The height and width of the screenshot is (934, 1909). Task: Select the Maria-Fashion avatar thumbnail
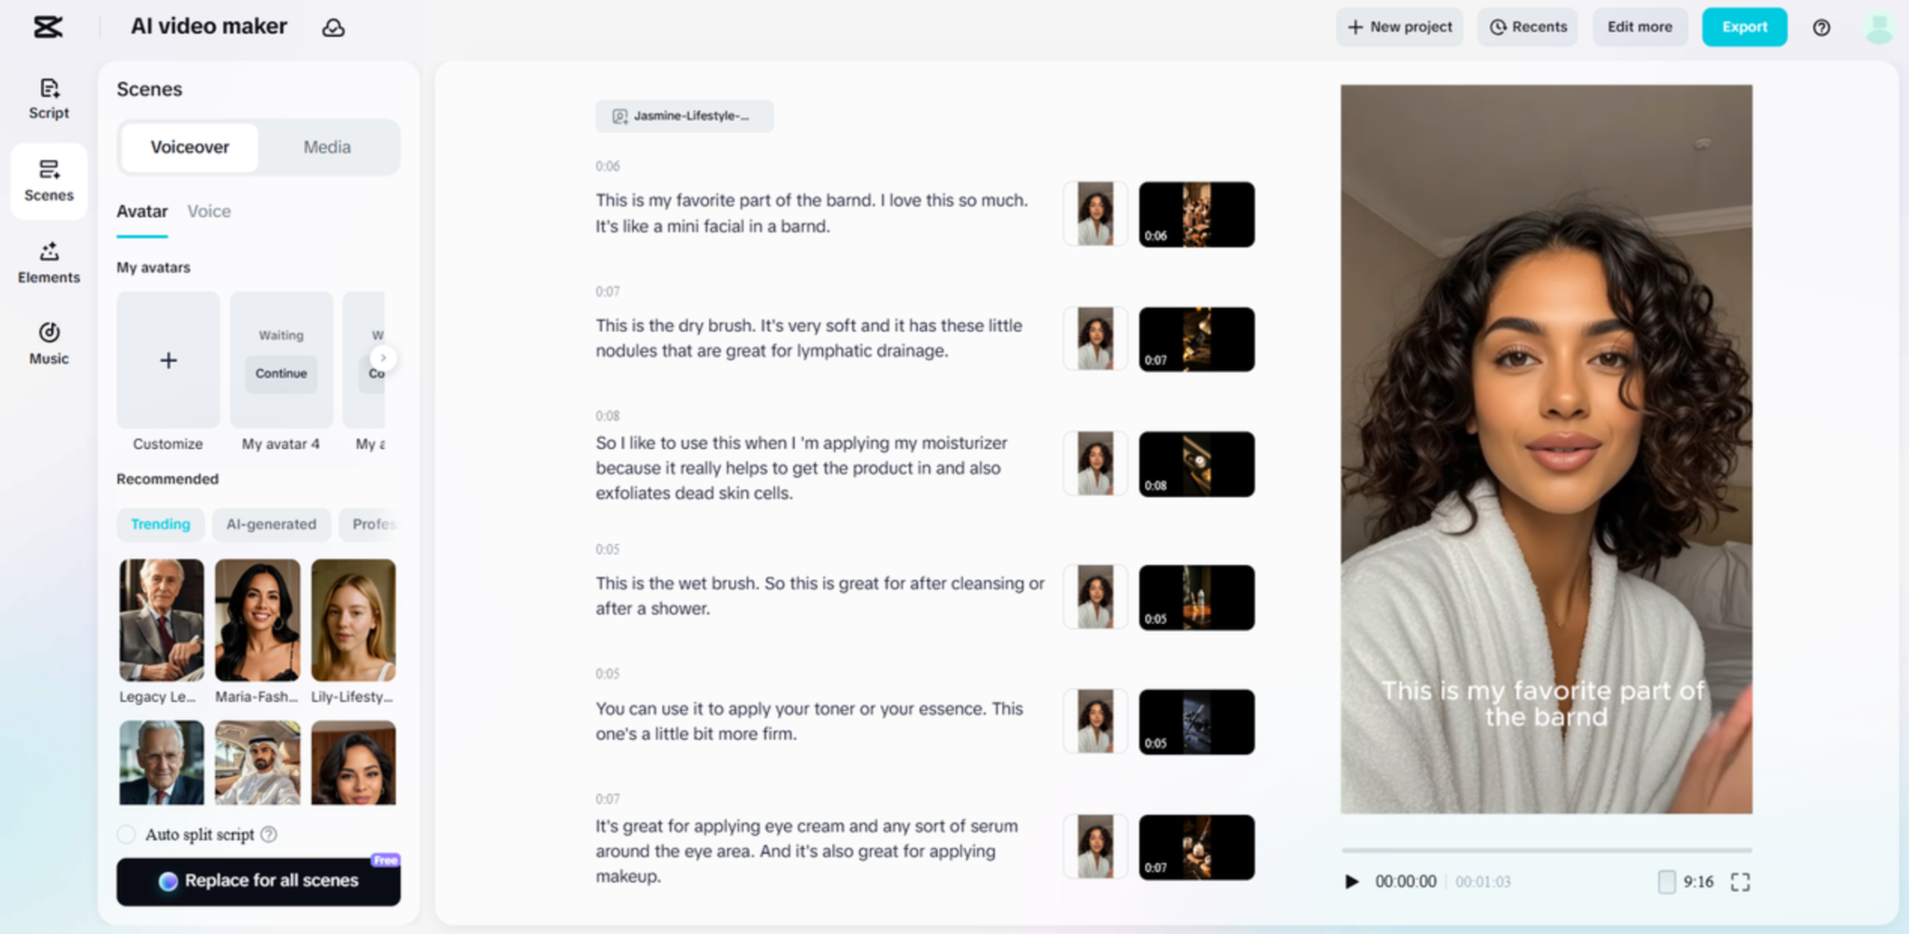[256, 620]
